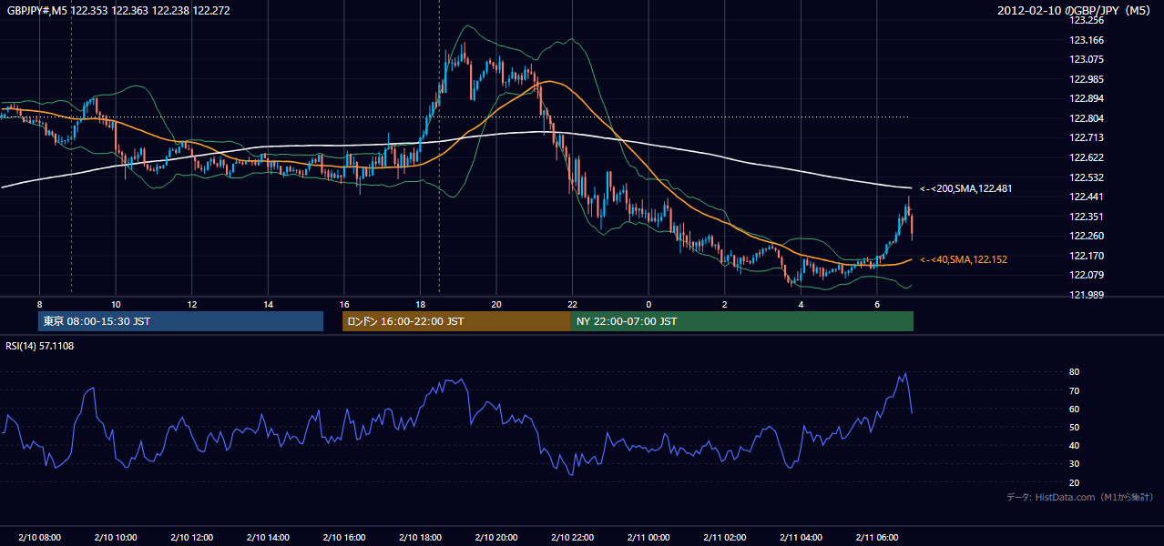Click the 123.075 price axis label
This screenshot has width=1164, height=546.
[x=1087, y=59]
